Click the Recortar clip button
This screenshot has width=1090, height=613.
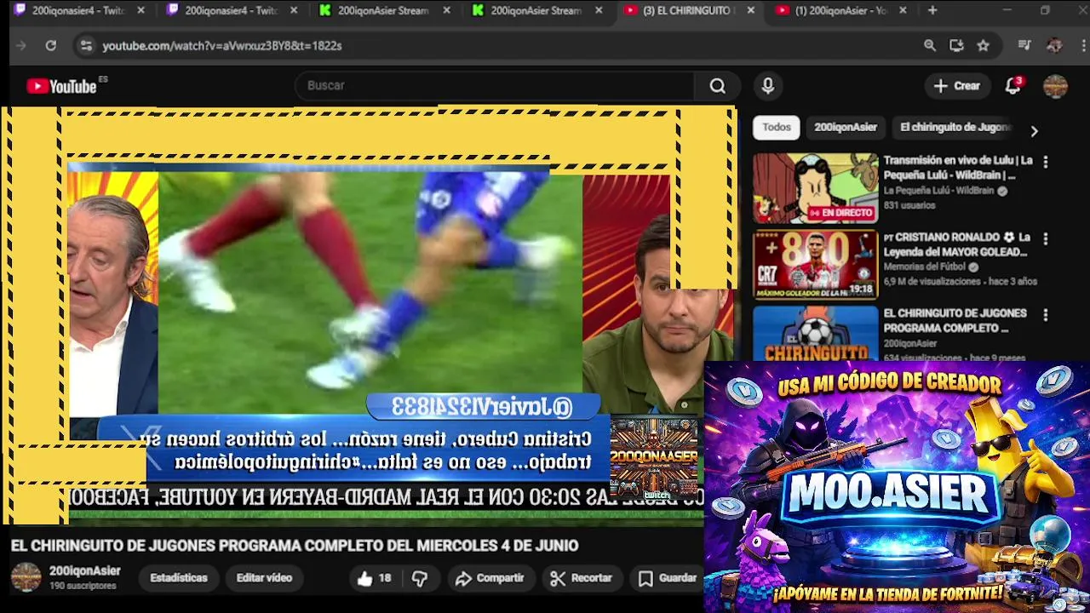[582, 578]
